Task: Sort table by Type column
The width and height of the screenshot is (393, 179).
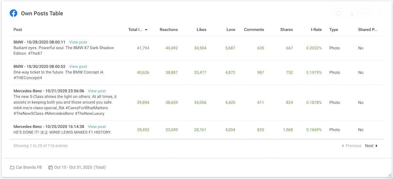Action: (x=334, y=30)
